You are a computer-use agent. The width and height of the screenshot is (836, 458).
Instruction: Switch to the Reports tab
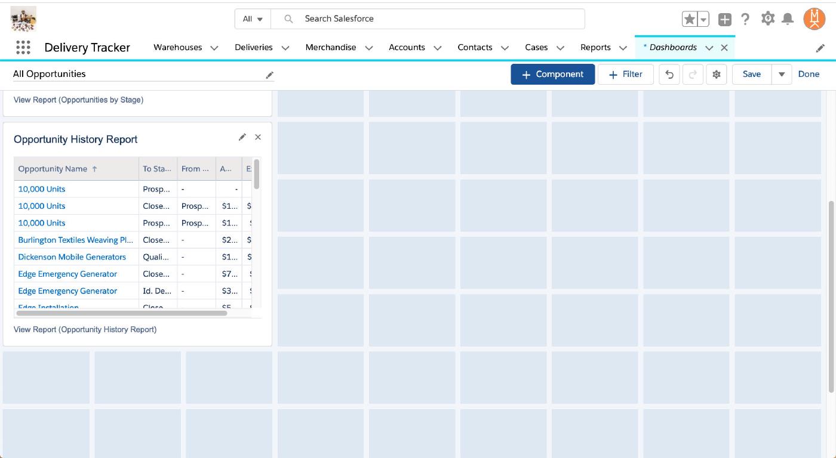(595, 48)
